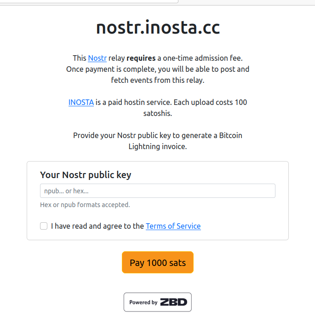This screenshot has width=315, height=318.
Task: Click the "Provide your Nostr public key" sentence
Action: pyautogui.click(x=157, y=135)
